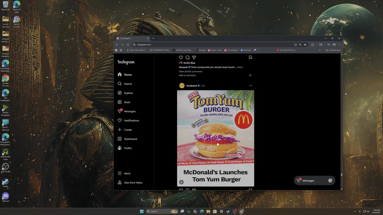Open Chrome extensions puzzle icon
The image size is (383, 215).
point(312,44)
